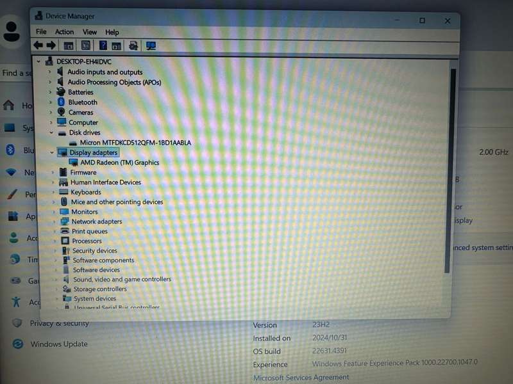The height and width of the screenshot is (384, 513).
Task: Expand the Cameras node arrow
Action: pos(51,112)
